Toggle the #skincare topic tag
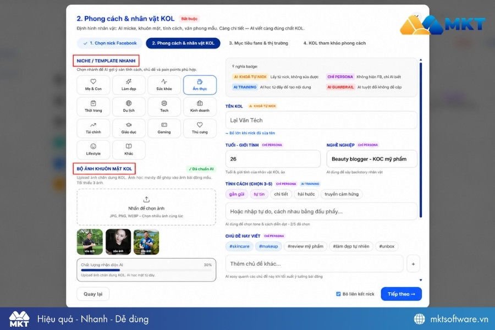The height and width of the screenshot is (330, 495). 239,246
